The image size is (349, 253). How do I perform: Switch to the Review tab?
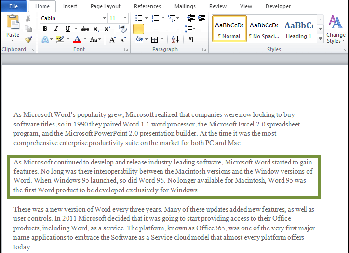pyautogui.click(x=218, y=6)
